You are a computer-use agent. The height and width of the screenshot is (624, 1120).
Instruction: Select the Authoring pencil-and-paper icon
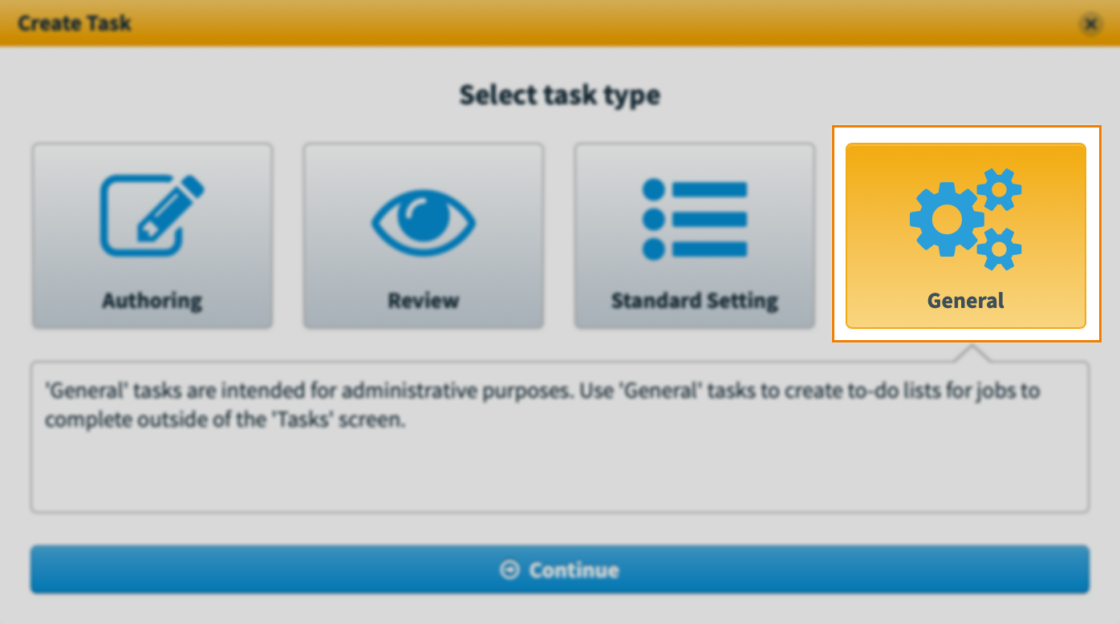(x=152, y=215)
